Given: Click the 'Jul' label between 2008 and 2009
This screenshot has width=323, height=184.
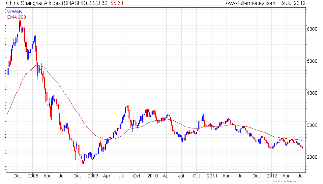Looking at the screenshot, I should click(x=62, y=176).
